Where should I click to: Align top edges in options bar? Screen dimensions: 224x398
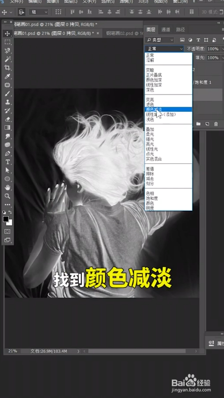tap(73, 12)
